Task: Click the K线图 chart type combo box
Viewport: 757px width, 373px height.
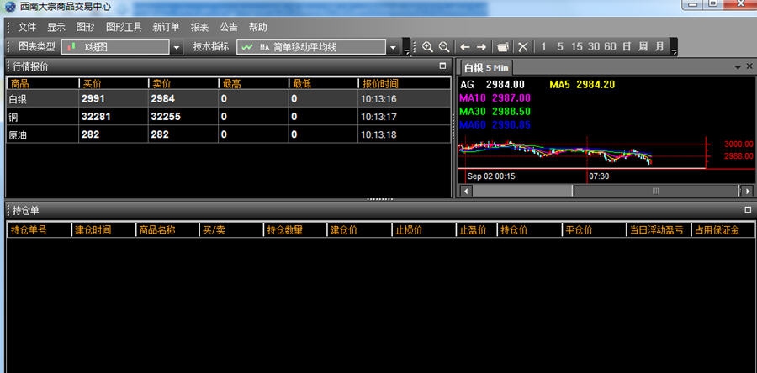Action: pos(116,47)
